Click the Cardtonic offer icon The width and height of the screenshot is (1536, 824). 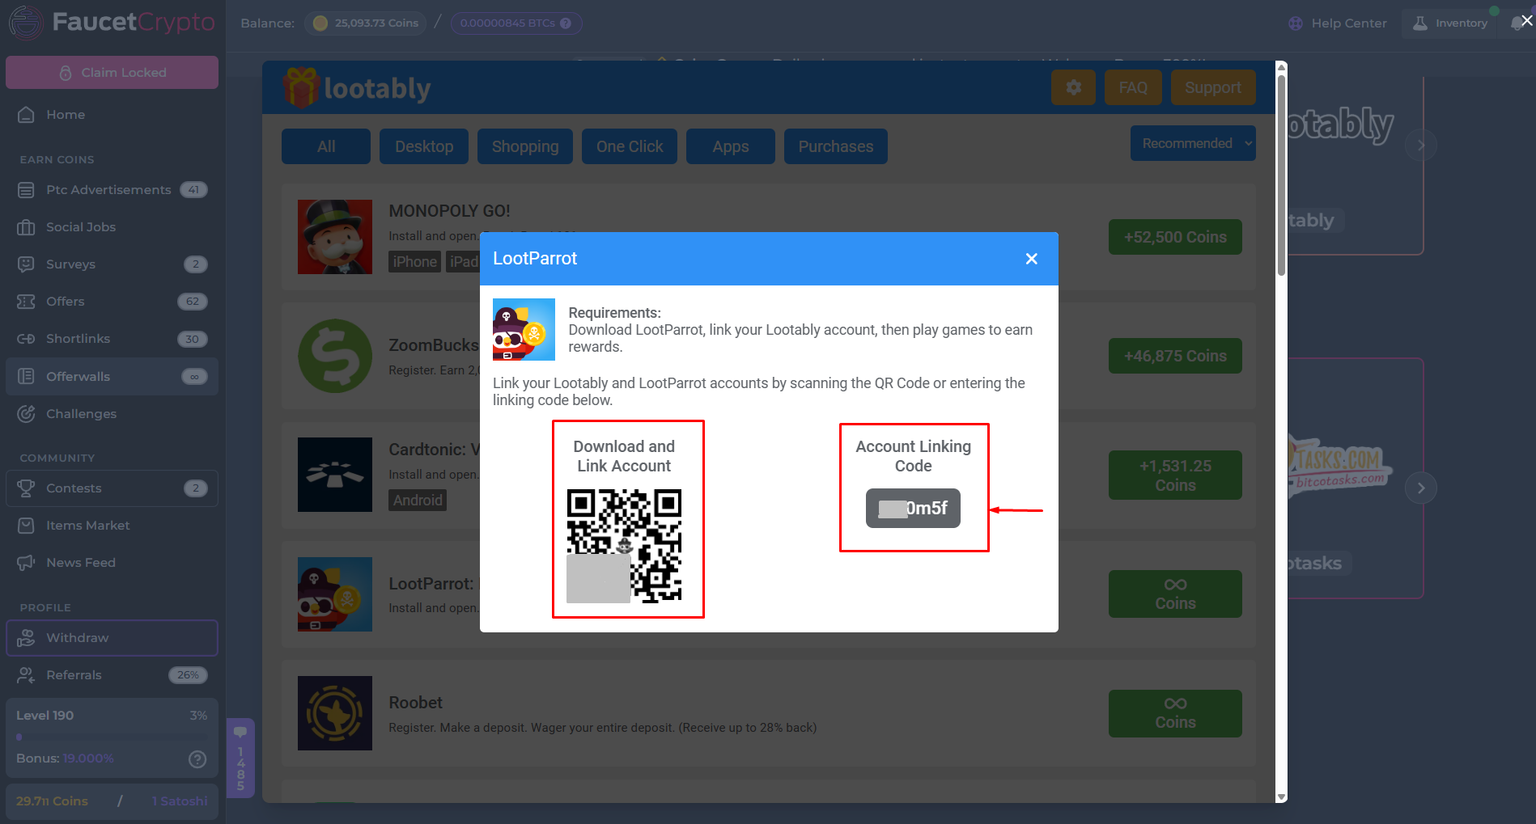(335, 475)
